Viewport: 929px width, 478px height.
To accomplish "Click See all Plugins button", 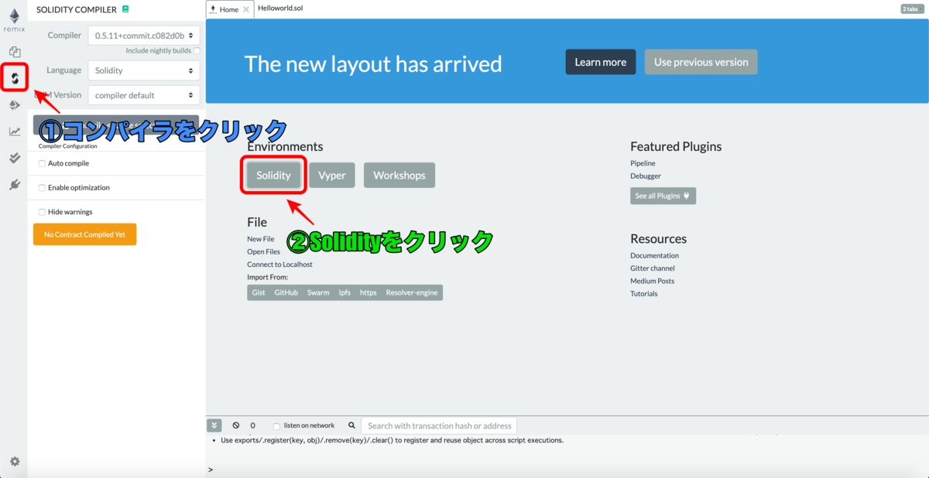I will (x=663, y=196).
